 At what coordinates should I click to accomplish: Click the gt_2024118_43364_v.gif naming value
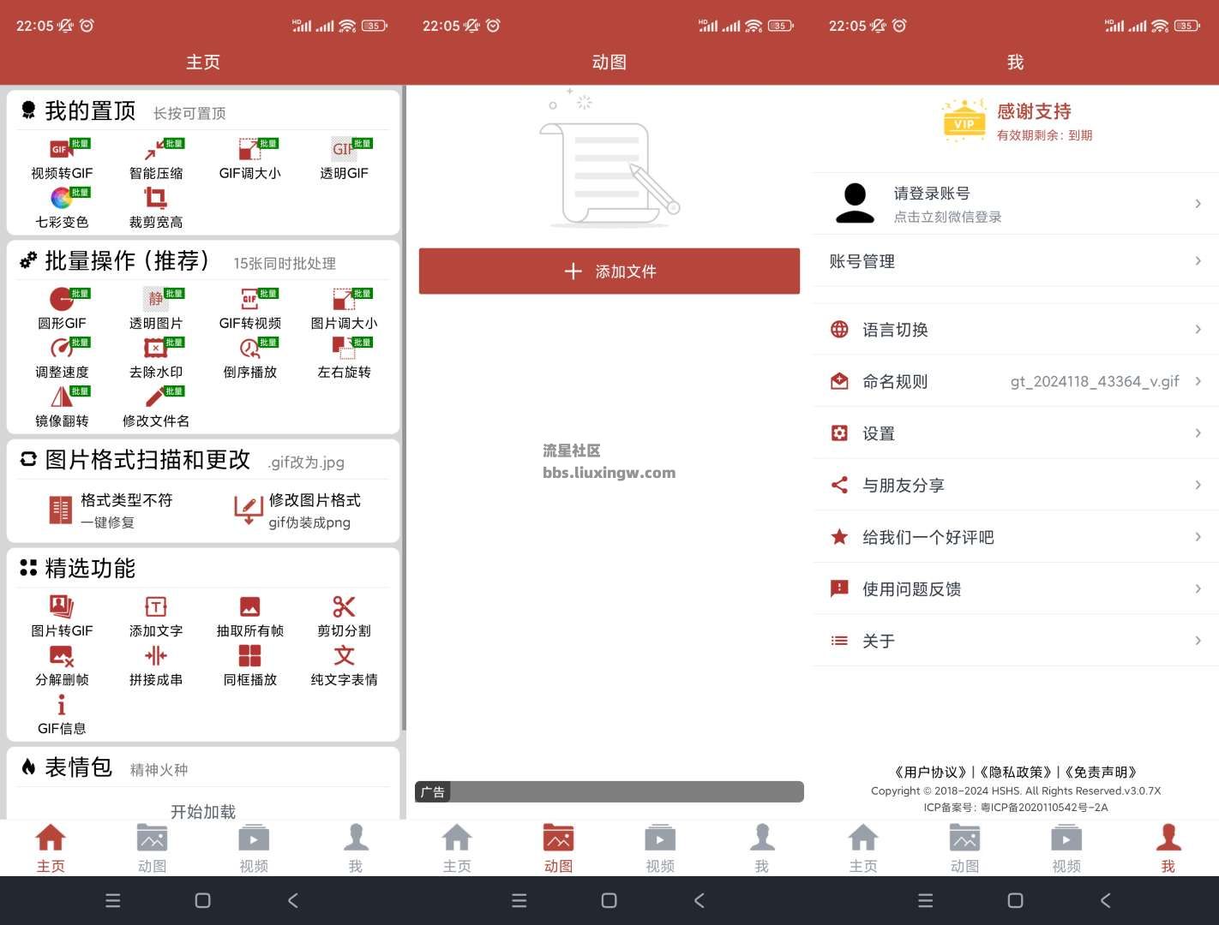point(1095,381)
